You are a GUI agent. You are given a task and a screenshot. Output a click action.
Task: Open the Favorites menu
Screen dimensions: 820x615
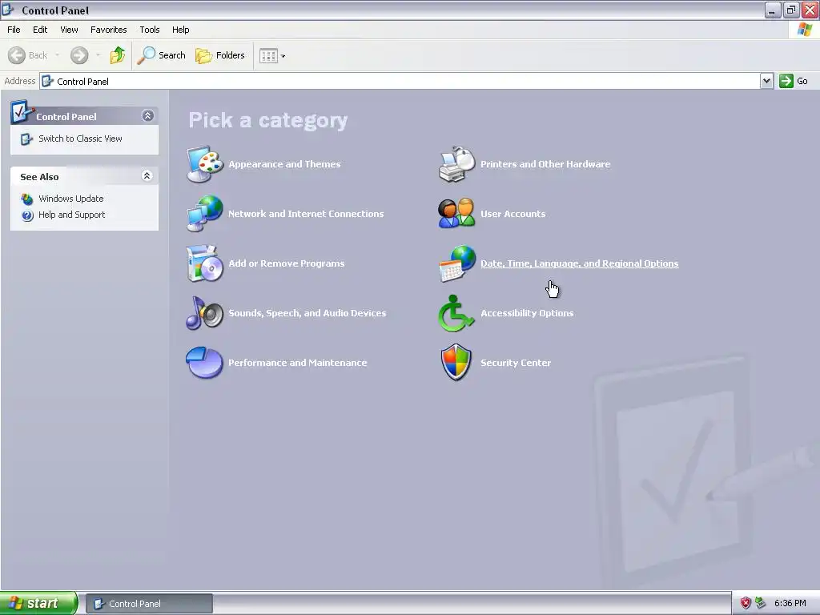(108, 30)
